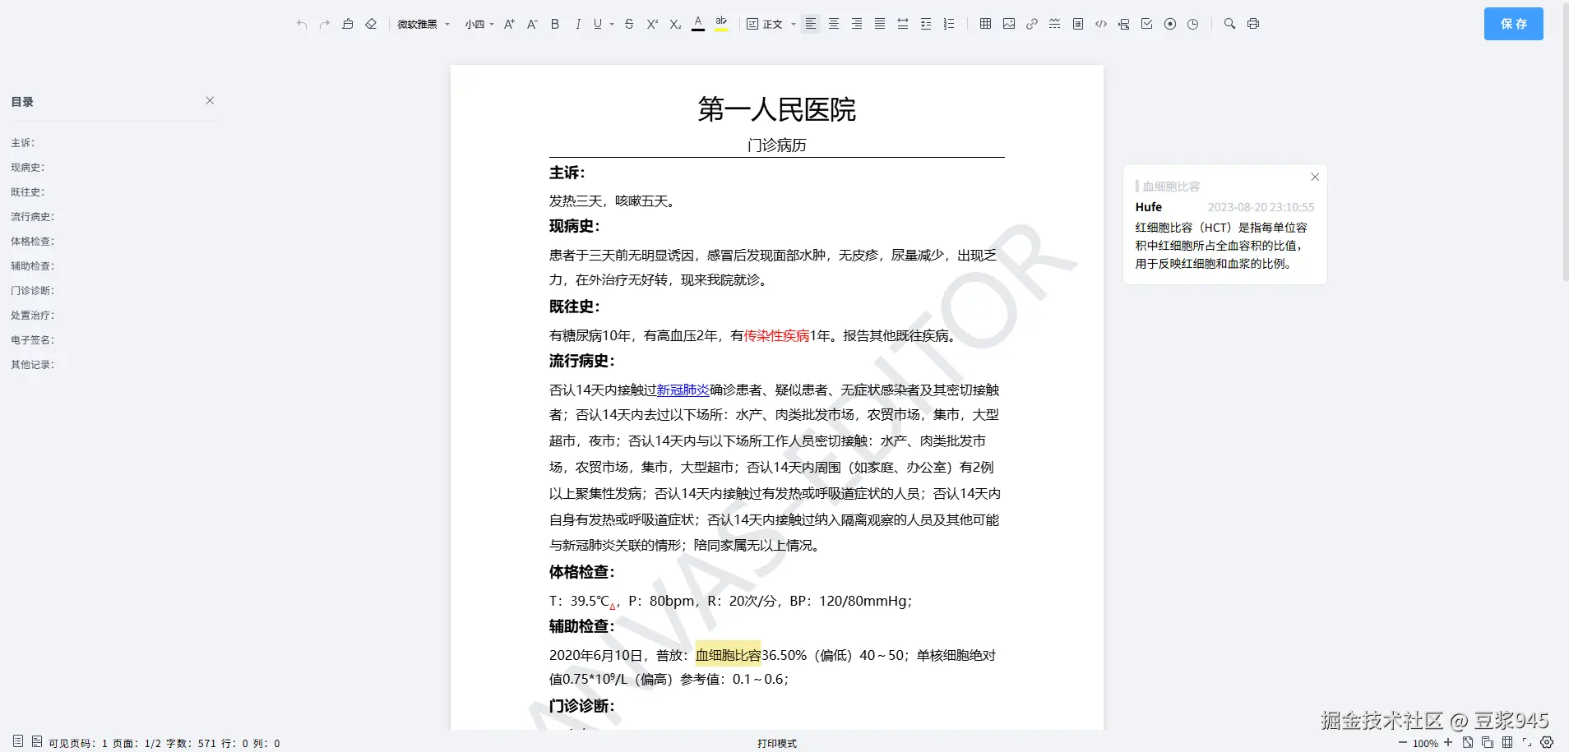The height and width of the screenshot is (752, 1569).
Task: Switch page mode via status bar icon
Action: [37, 741]
